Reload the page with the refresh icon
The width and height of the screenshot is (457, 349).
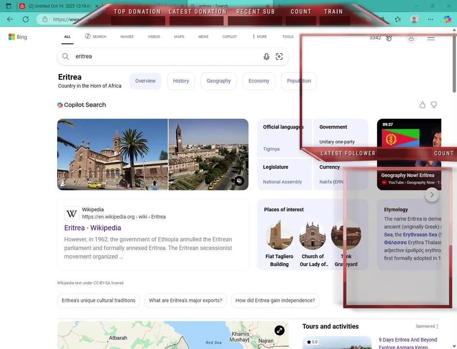click(x=26, y=19)
